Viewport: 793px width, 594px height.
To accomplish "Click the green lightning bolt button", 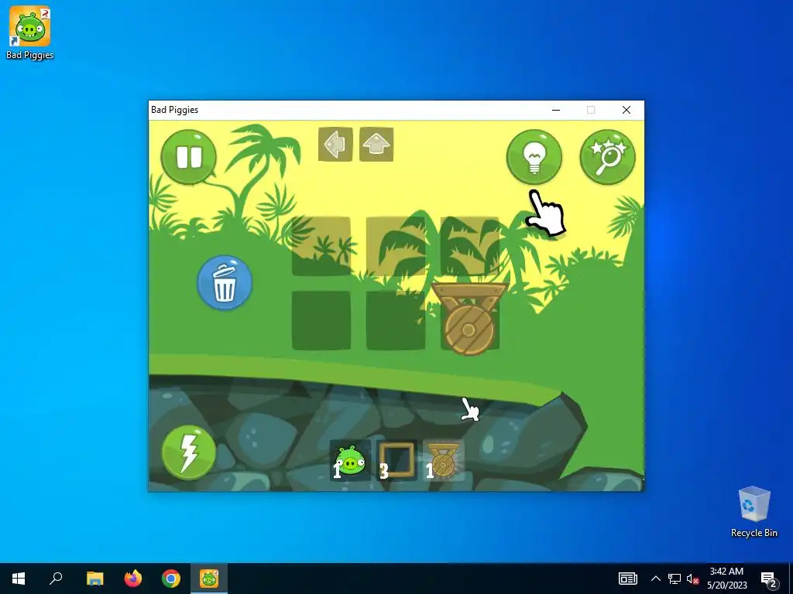I will [188, 452].
